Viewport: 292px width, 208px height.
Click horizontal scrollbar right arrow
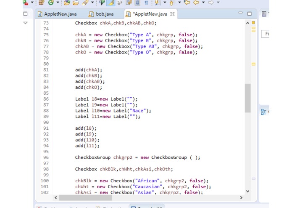click(241, 197)
